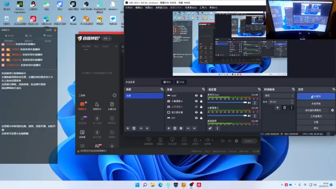This screenshot has height=189, width=336.
Task: Hide the ETF source
Action: point(196,118)
